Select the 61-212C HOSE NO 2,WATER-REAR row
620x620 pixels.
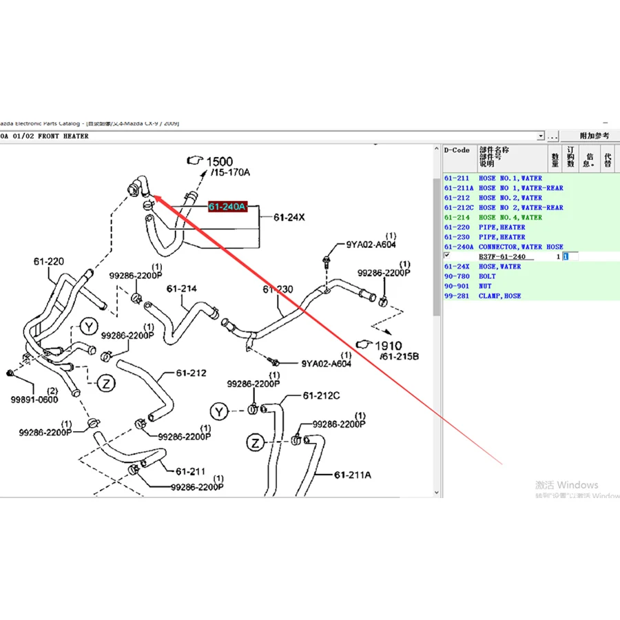pyautogui.click(x=531, y=207)
